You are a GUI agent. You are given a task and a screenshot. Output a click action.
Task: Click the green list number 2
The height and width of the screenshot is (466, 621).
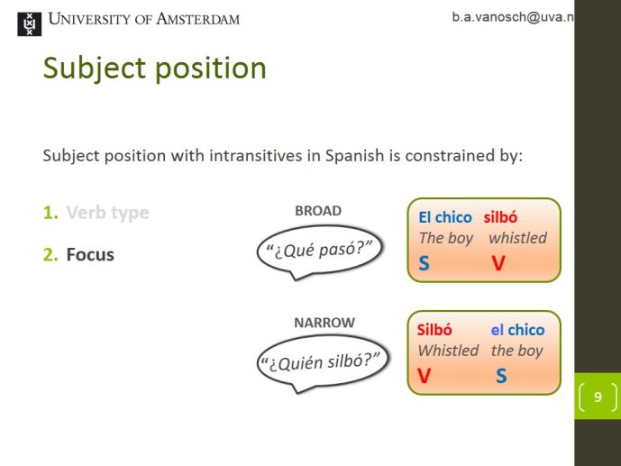click(50, 254)
